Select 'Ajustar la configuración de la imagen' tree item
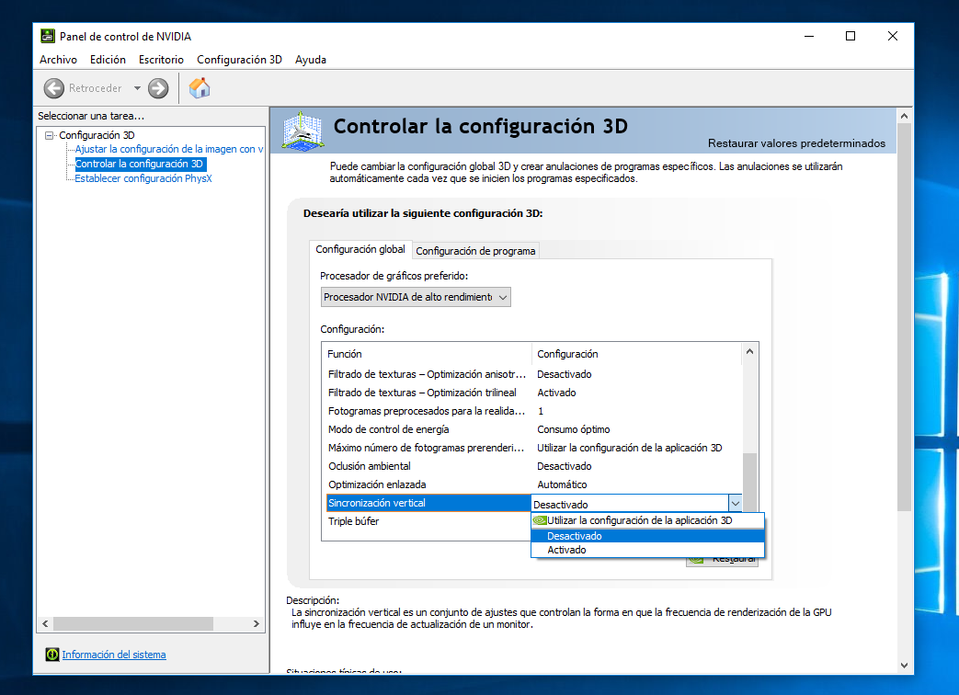This screenshot has width=959, height=695. 168,149
